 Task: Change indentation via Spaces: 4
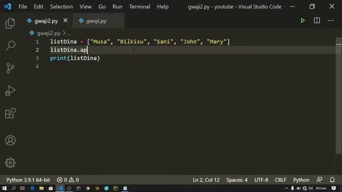pyautogui.click(x=237, y=180)
